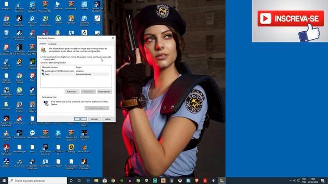
Task: Click the taskbar search box
Action: click(37, 180)
